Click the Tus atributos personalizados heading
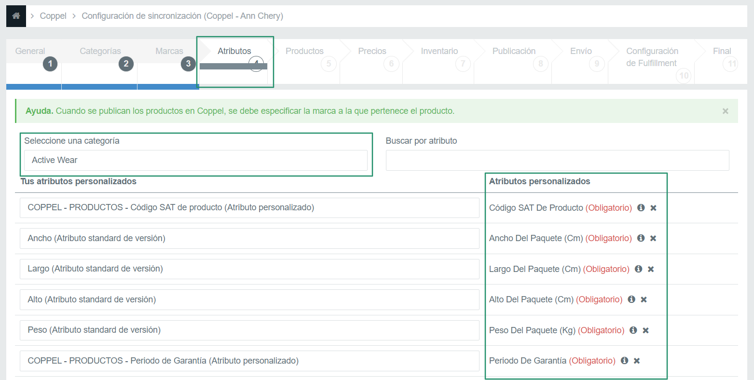Image resolution: width=754 pixels, height=380 pixels. coord(79,181)
